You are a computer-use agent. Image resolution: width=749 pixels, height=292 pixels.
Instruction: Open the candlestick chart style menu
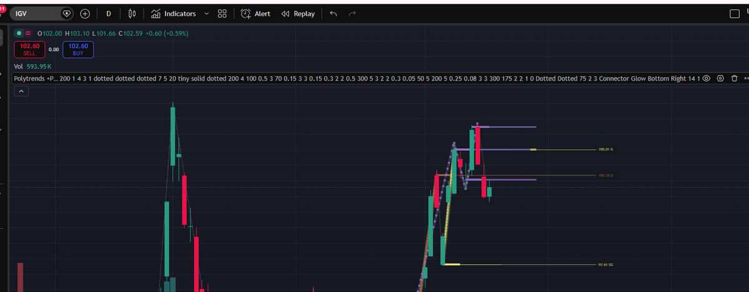132,14
